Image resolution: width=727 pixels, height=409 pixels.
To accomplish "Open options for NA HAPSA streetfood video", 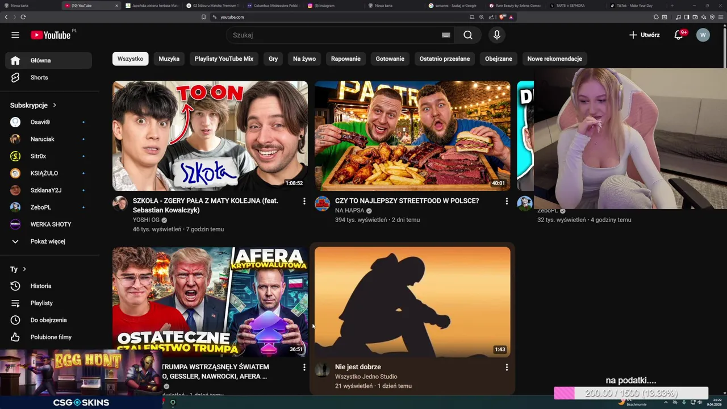I will (507, 201).
